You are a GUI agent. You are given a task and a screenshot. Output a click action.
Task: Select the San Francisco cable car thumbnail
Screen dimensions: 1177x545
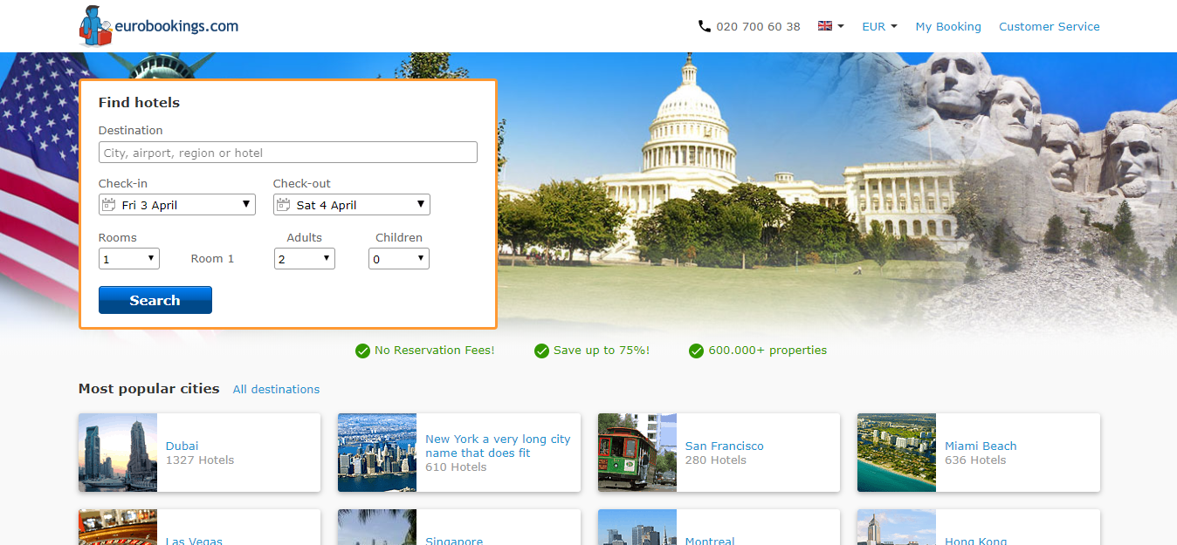tap(637, 453)
